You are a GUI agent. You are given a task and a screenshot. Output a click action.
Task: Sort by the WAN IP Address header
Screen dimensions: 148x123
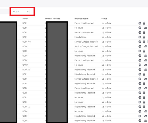(x=52, y=19)
